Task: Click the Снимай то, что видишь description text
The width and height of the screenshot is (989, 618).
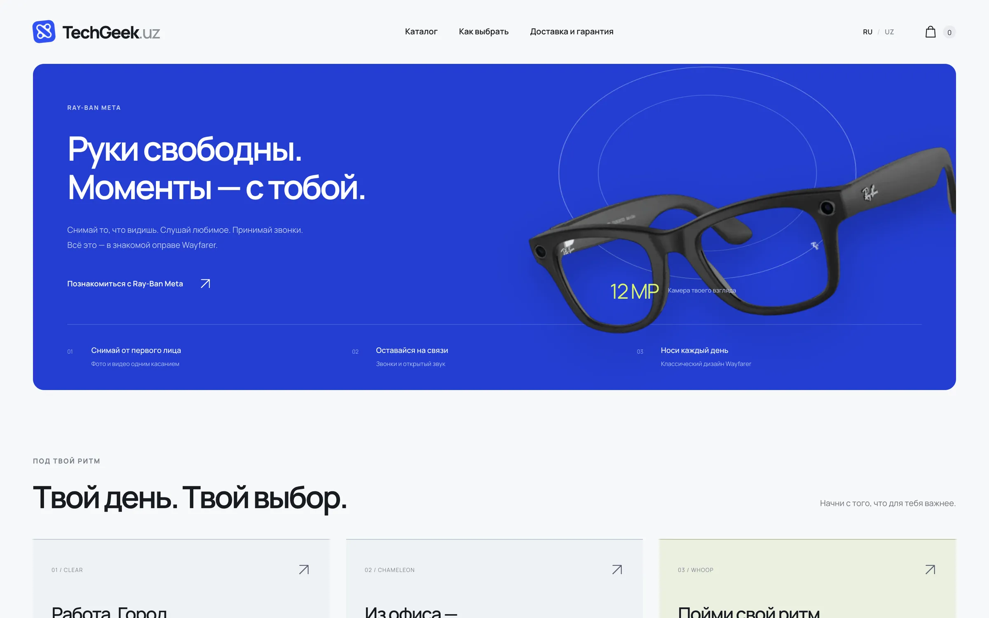Action: tap(185, 230)
